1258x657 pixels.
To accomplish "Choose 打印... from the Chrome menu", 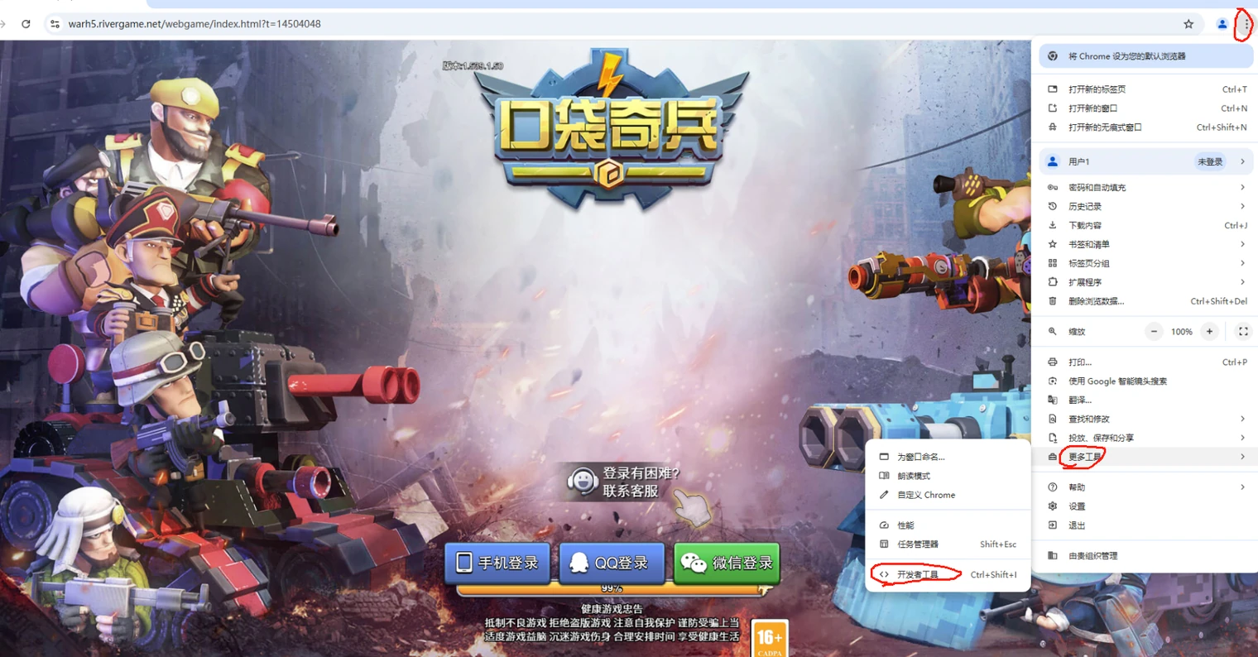I will [1146, 362].
